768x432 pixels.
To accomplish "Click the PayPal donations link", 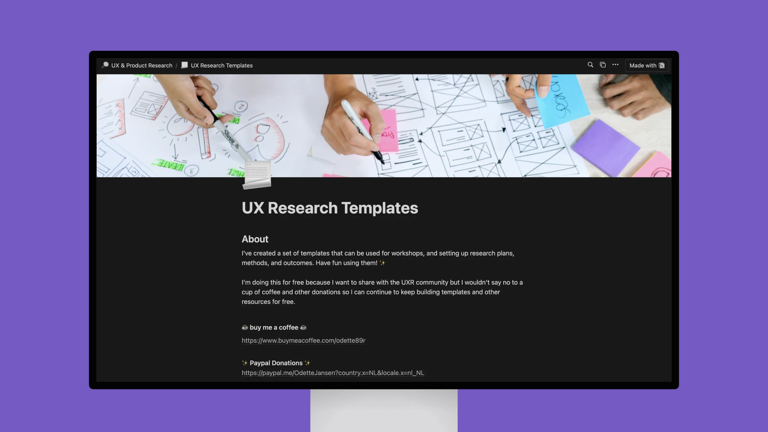I will click(x=333, y=373).
